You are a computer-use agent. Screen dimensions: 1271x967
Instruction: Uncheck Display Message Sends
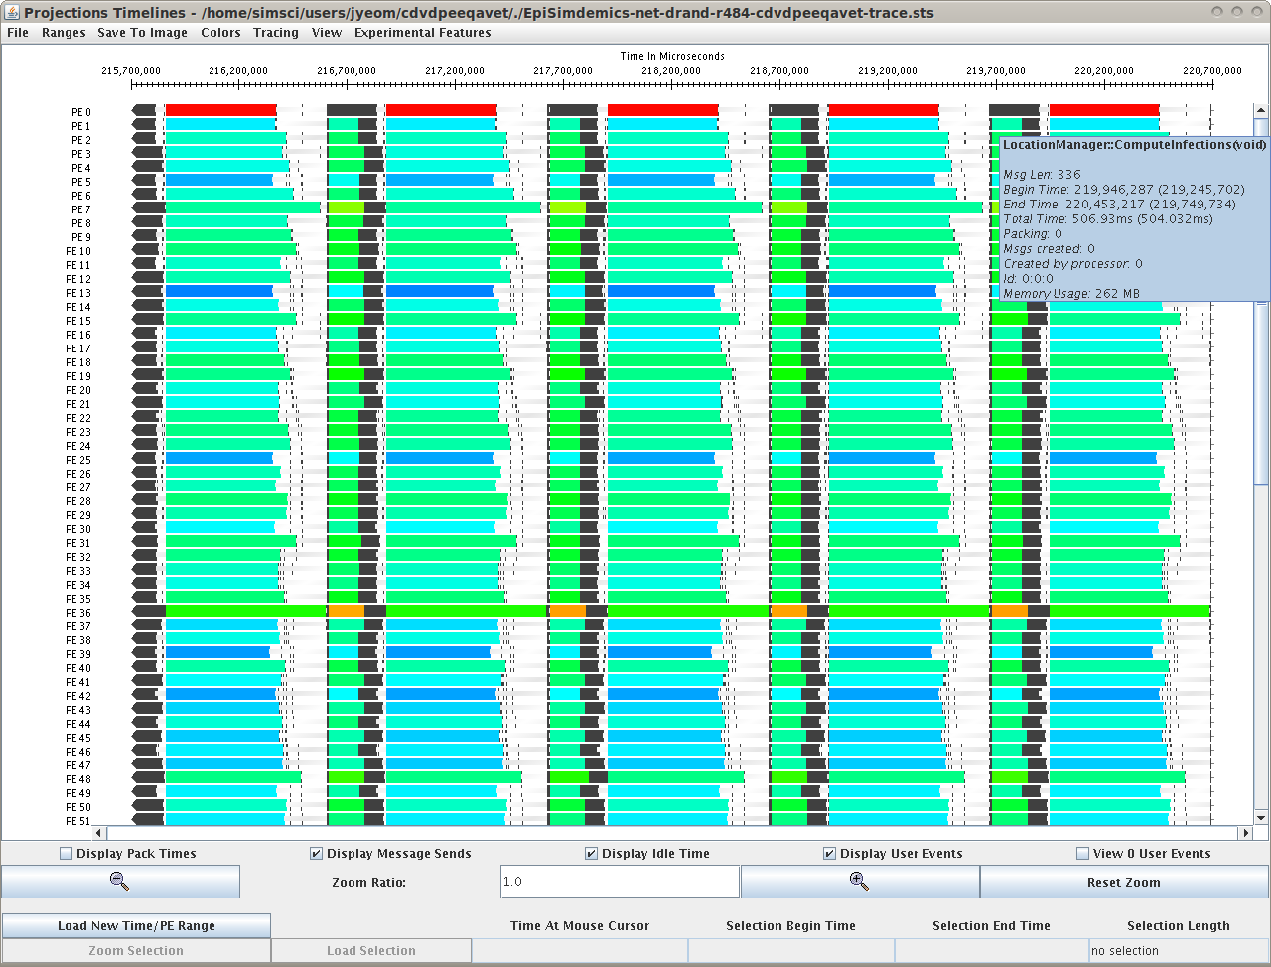pyautogui.click(x=317, y=854)
